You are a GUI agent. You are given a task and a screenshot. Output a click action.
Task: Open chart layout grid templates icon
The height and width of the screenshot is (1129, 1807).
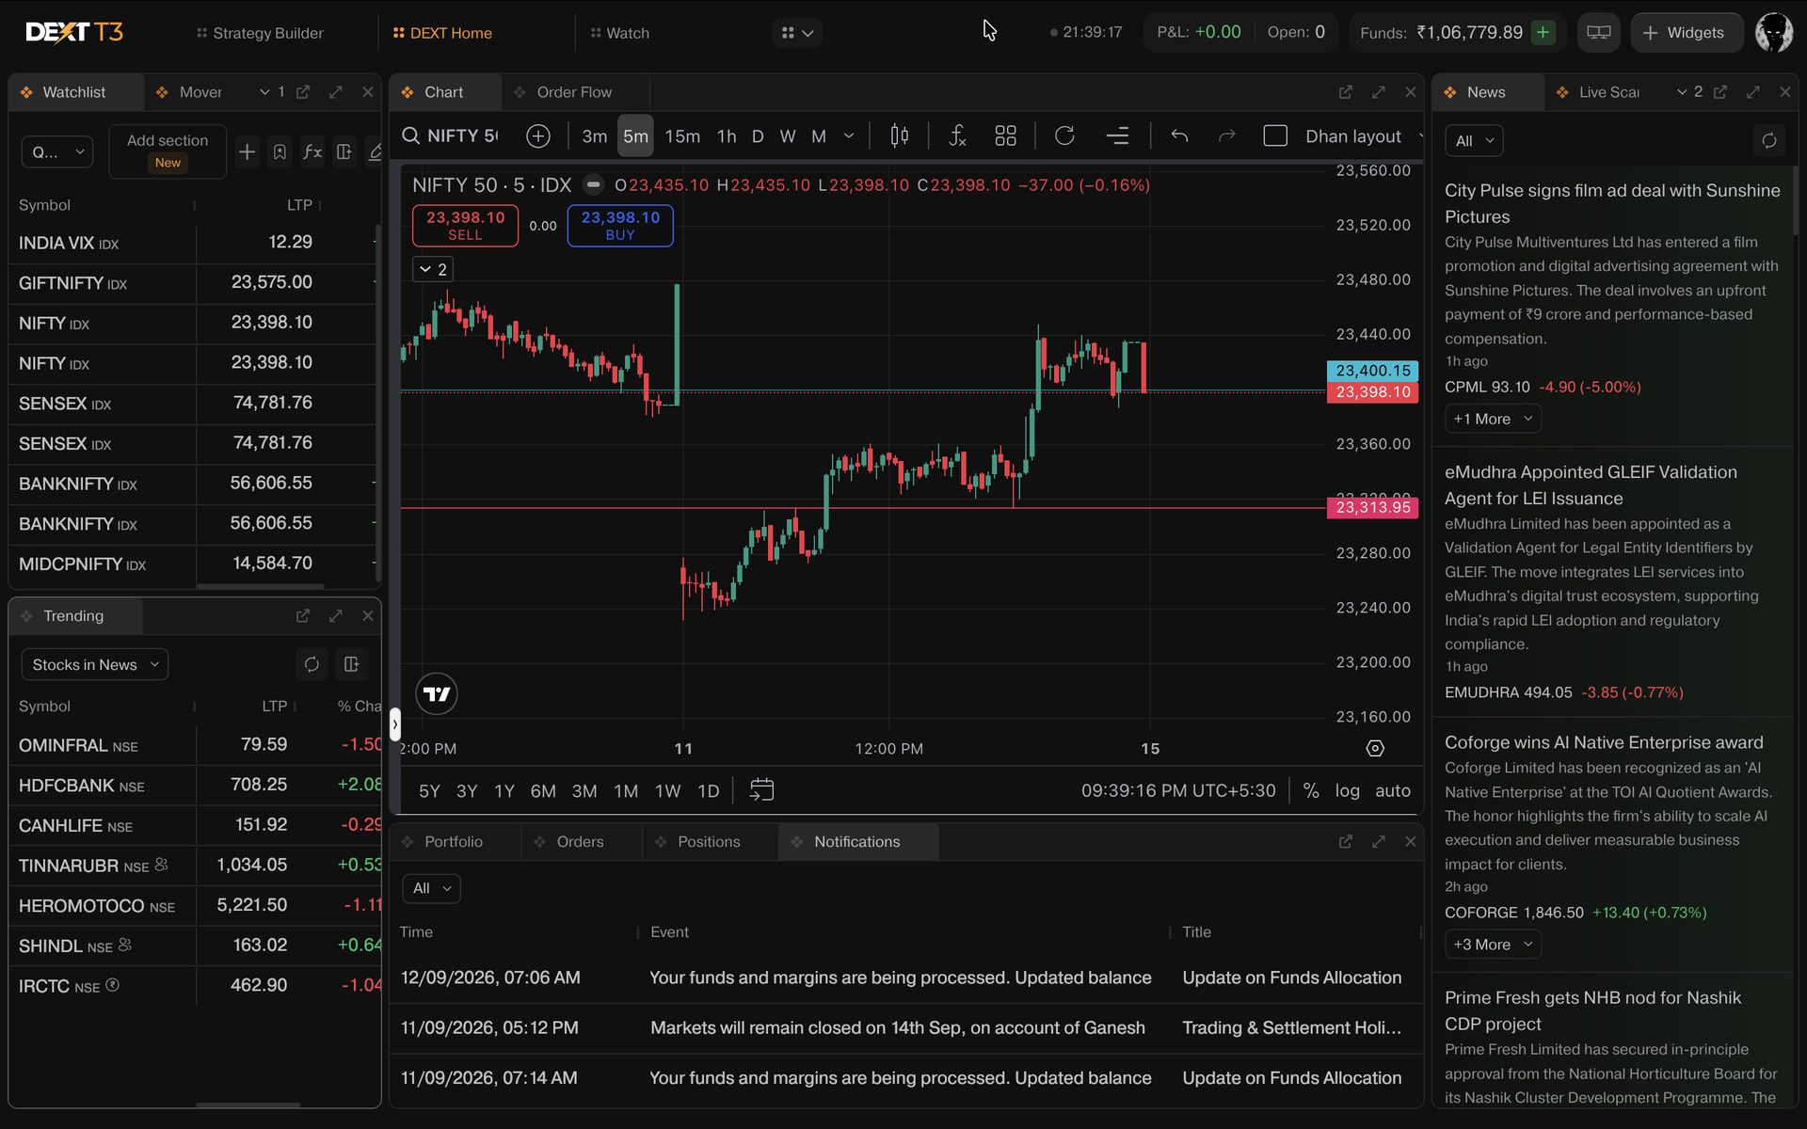pyautogui.click(x=1005, y=136)
